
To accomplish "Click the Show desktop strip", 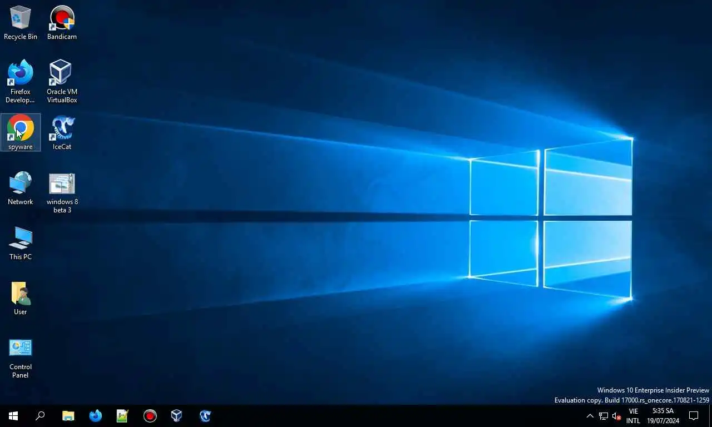I will pos(710,416).
